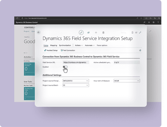
Task: Click Test Connection
Action: click(68, 50)
